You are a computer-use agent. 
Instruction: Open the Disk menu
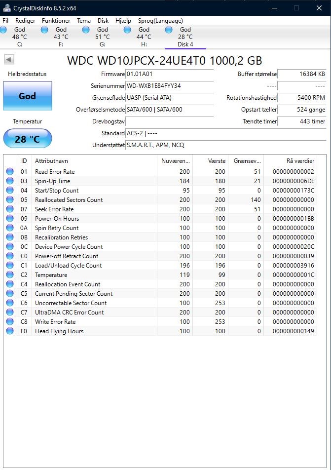[x=103, y=21]
